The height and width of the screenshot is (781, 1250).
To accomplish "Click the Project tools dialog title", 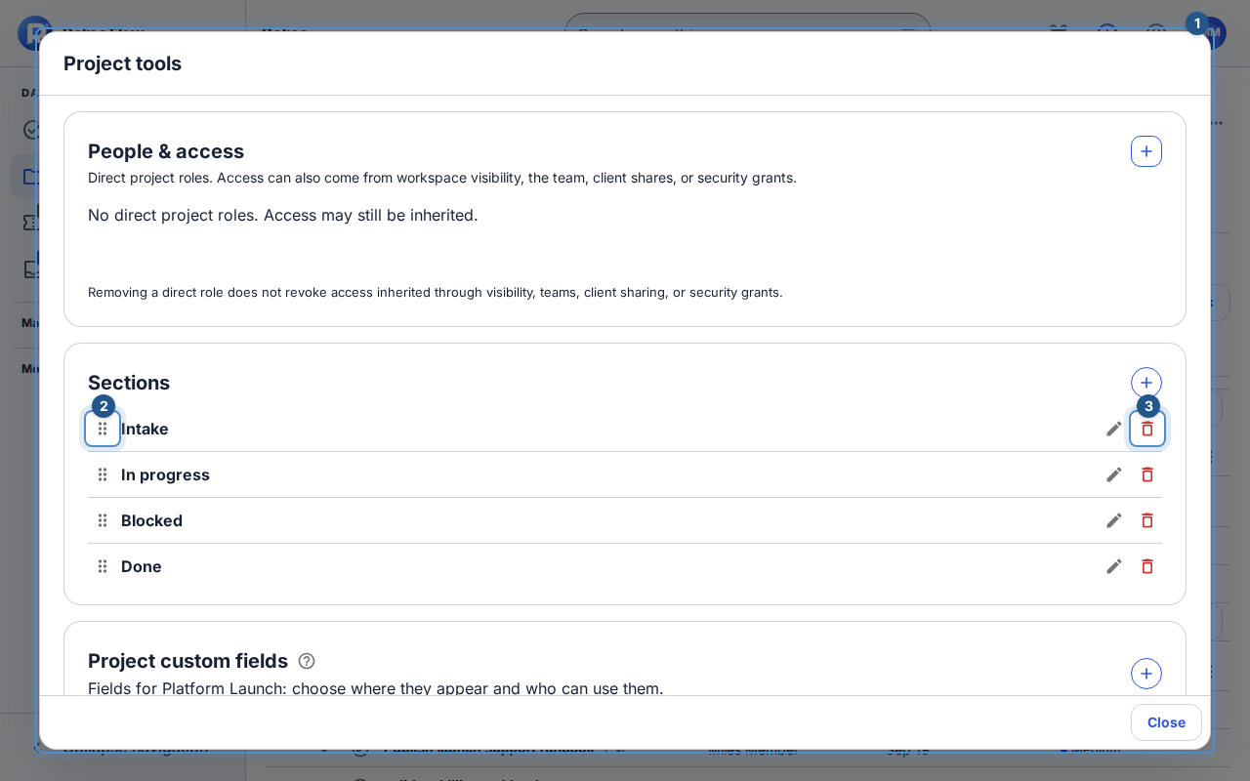I will 122,63.
